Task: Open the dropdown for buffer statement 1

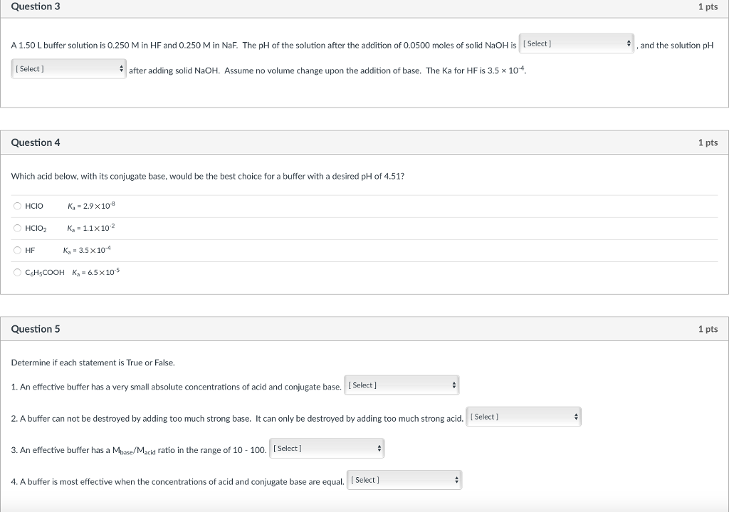Action: coord(402,385)
